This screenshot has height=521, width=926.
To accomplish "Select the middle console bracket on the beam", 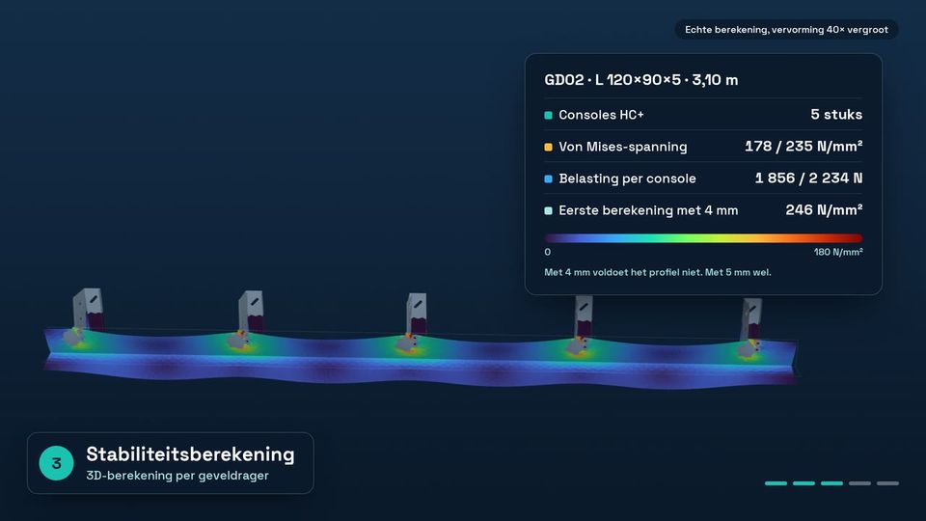I will pyautogui.click(x=414, y=324).
